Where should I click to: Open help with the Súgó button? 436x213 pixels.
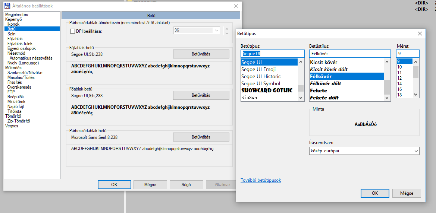(186, 184)
